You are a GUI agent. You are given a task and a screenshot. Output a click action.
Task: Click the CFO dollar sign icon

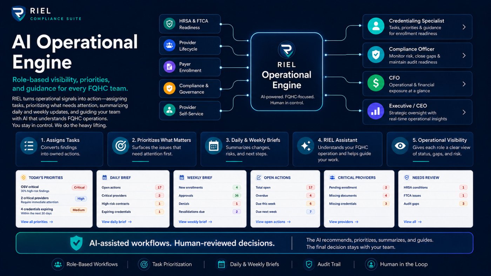click(376, 83)
